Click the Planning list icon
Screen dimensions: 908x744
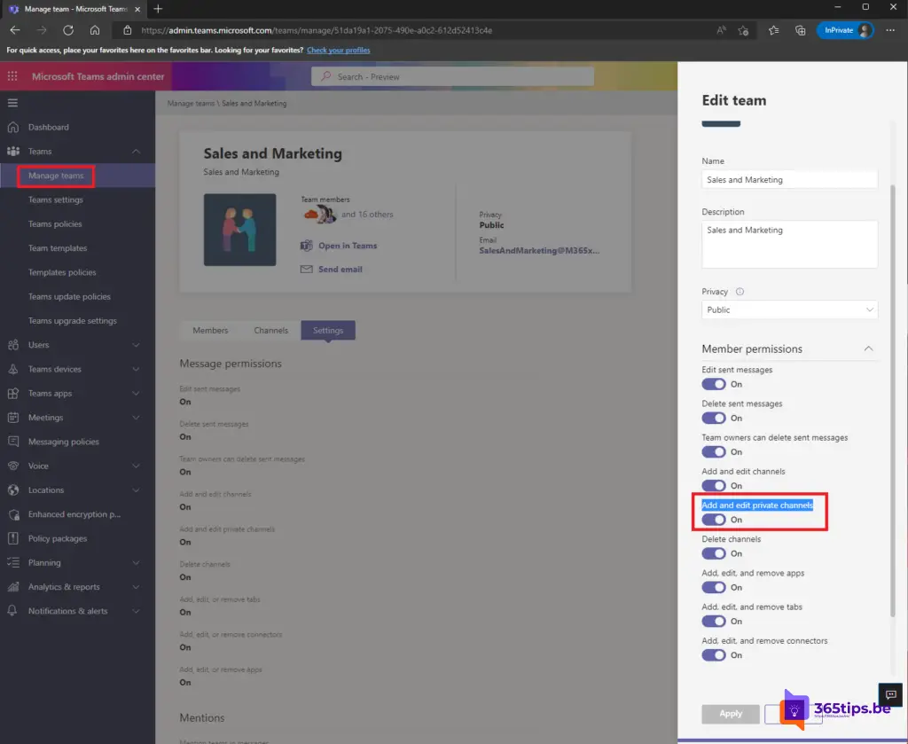point(13,562)
